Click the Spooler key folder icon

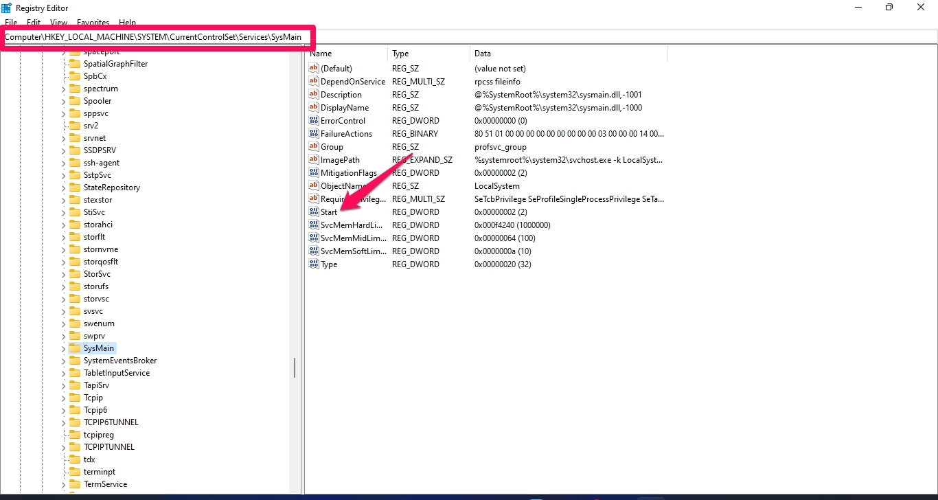click(76, 100)
